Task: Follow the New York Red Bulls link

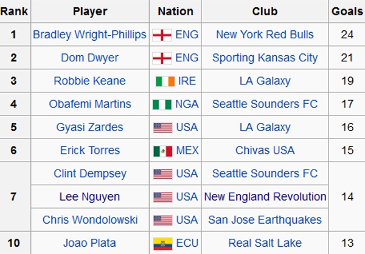Action: coord(265,35)
